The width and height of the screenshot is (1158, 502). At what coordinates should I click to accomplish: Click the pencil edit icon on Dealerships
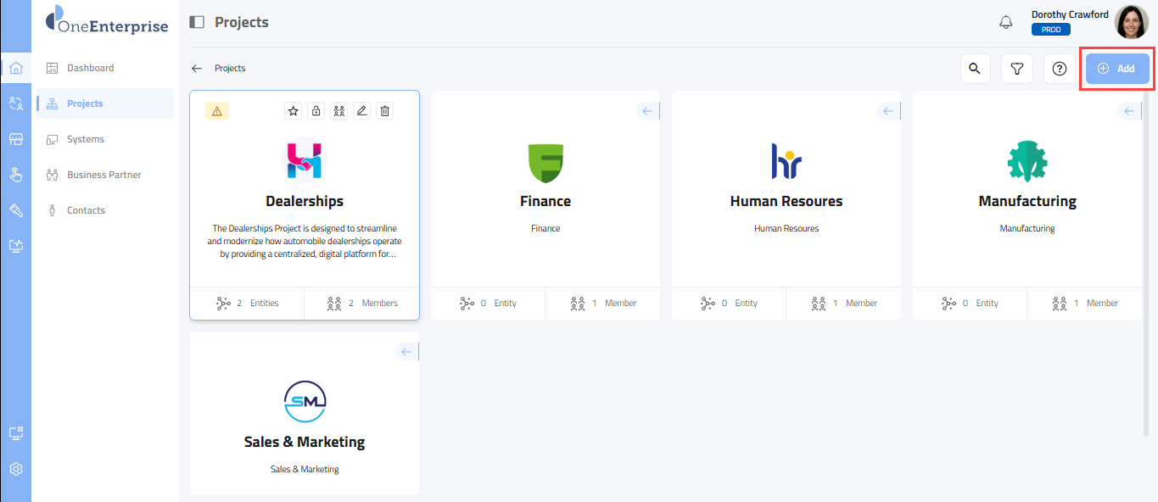point(362,110)
